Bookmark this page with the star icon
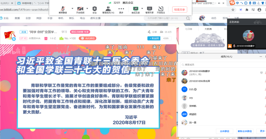This screenshot has height=139, width=266. [233, 10]
